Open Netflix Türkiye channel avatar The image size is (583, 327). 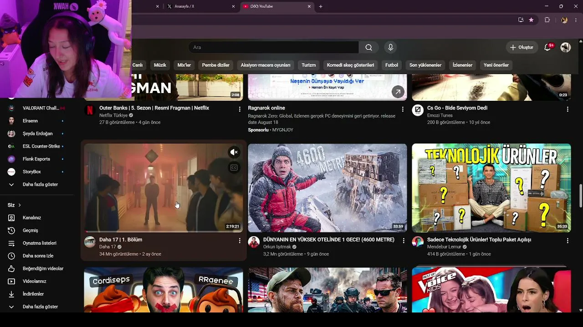(x=90, y=110)
